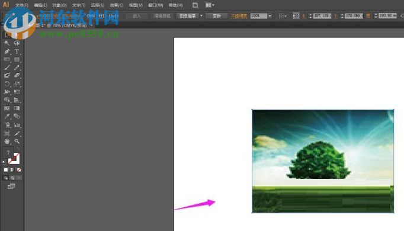This screenshot has width=404, height=231.
Task: Select the Rotate tool
Action: 7,84
